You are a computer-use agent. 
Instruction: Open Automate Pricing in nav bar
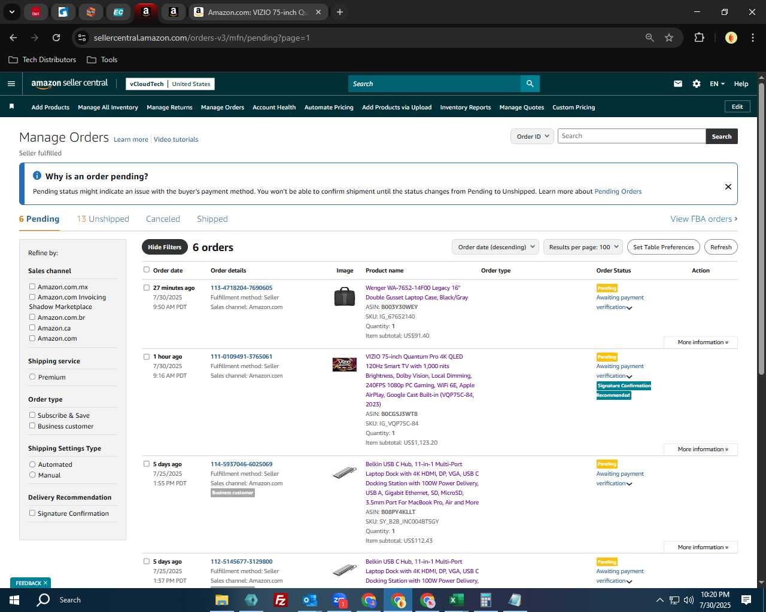[x=329, y=108]
